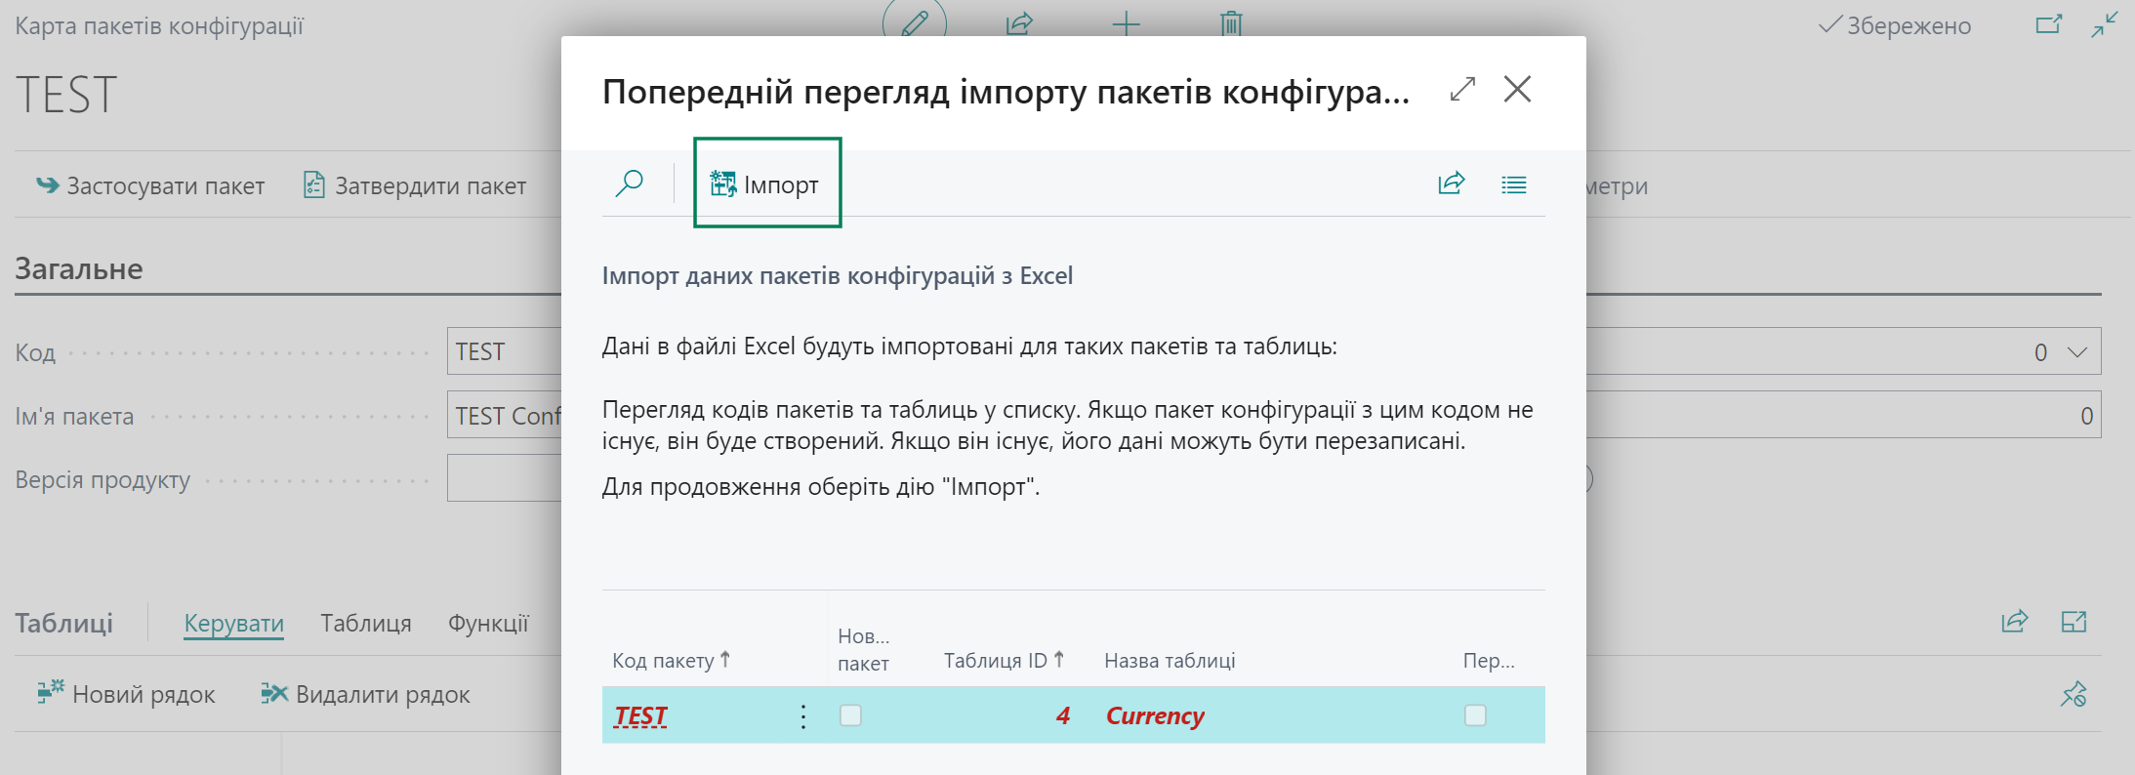This screenshot has width=2135, height=775.
Task: Click the Загальне section heading
Action: point(79,268)
